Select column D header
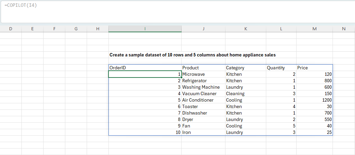 (x=11, y=29)
